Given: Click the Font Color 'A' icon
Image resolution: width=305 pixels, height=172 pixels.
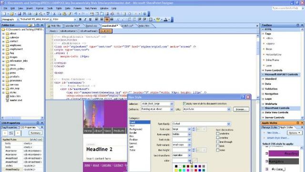Looking at the screenshot, I should coord(165,20).
